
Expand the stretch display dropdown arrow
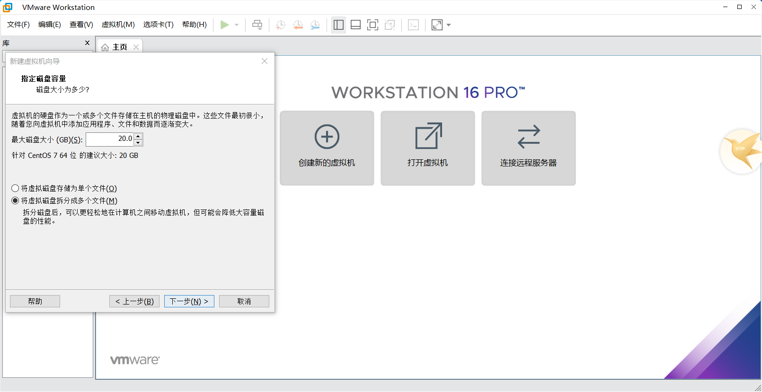(x=449, y=25)
